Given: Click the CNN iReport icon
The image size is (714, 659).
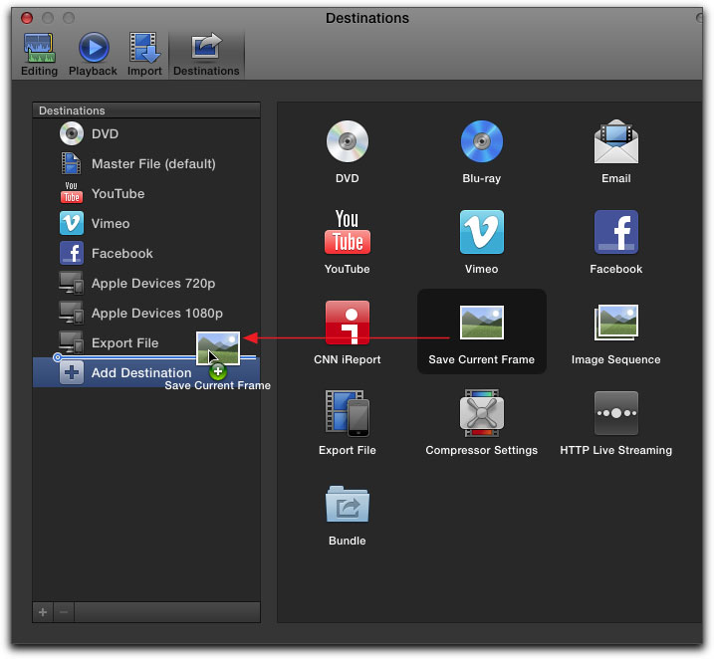Looking at the screenshot, I should click(347, 323).
